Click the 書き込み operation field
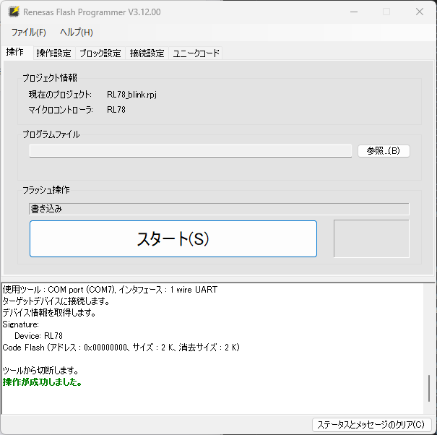Image resolution: width=437 pixels, height=435 pixels. (219, 209)
